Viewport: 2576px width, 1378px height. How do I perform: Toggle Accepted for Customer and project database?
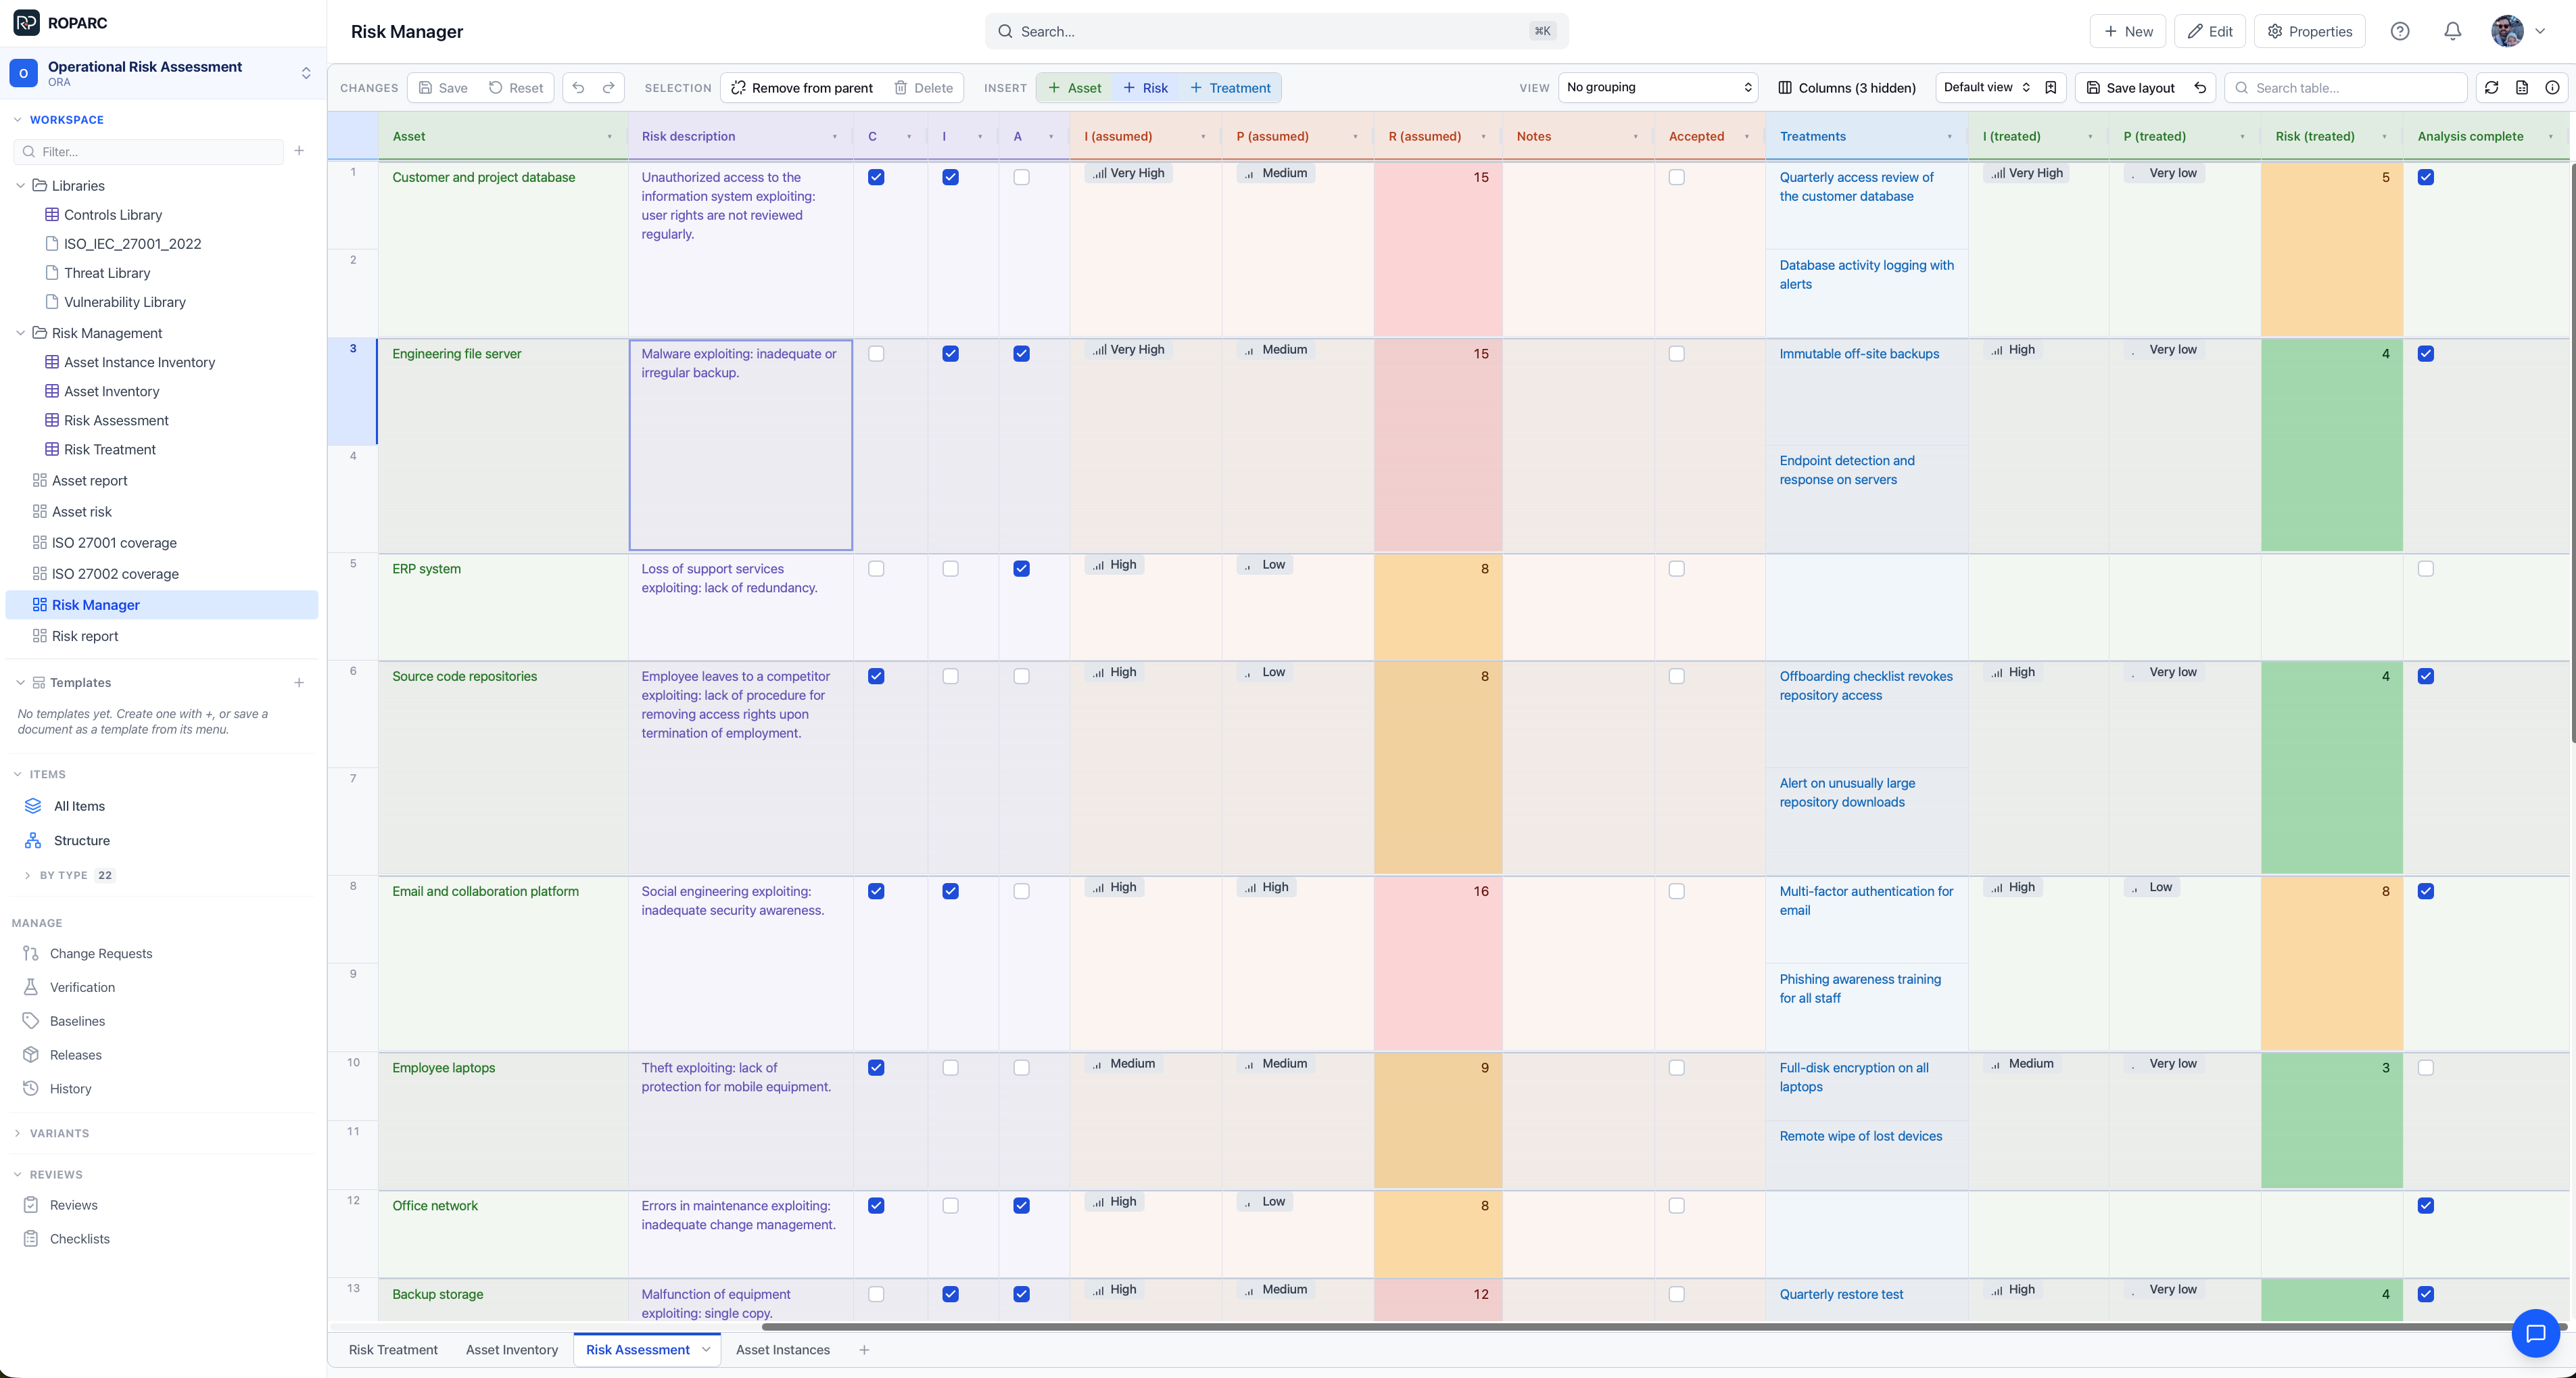coord(1677,177)
